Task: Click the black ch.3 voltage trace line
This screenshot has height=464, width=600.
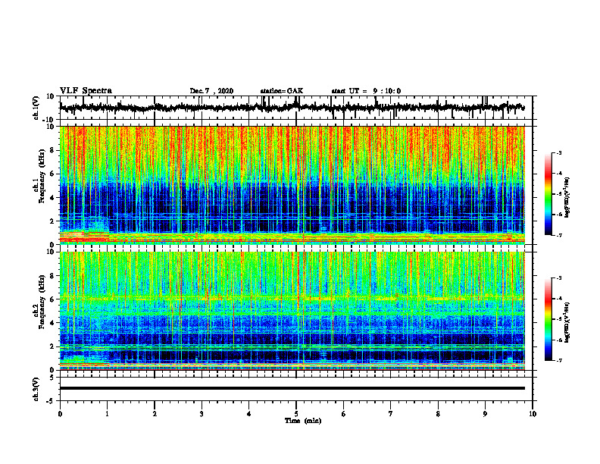Action: coord(292,388)
